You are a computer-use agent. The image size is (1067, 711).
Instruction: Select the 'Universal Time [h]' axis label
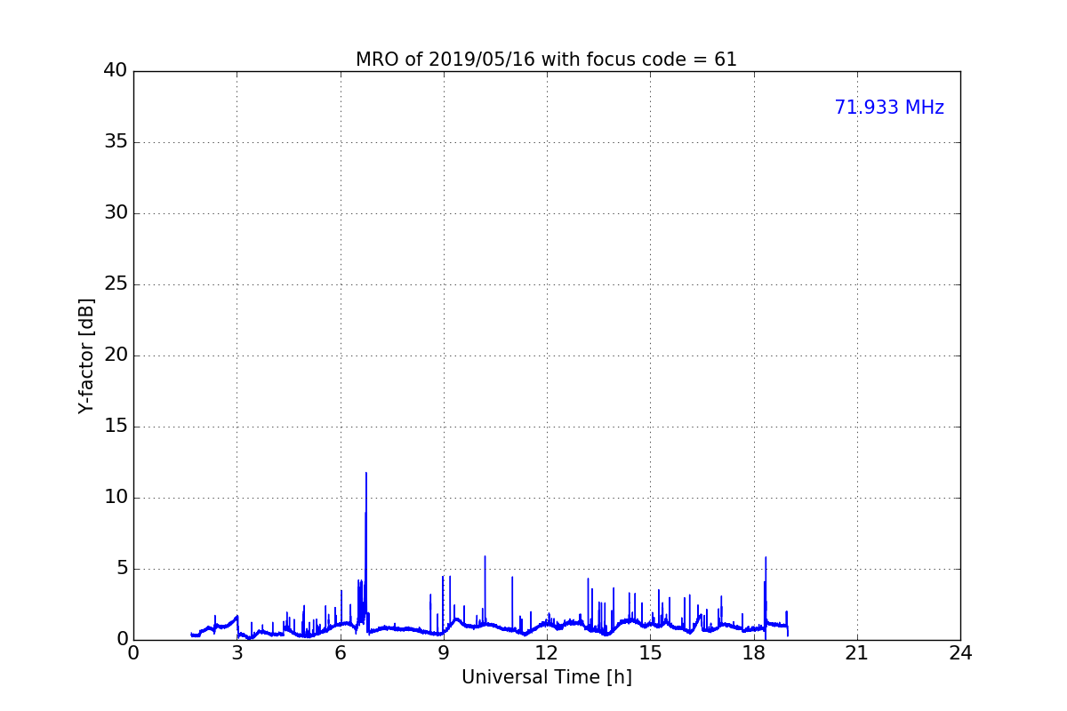(546, 677)
